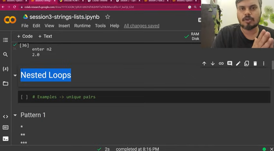
Task: Click the 'completed at 8:16 PM' status text
Action: (137, 149)
